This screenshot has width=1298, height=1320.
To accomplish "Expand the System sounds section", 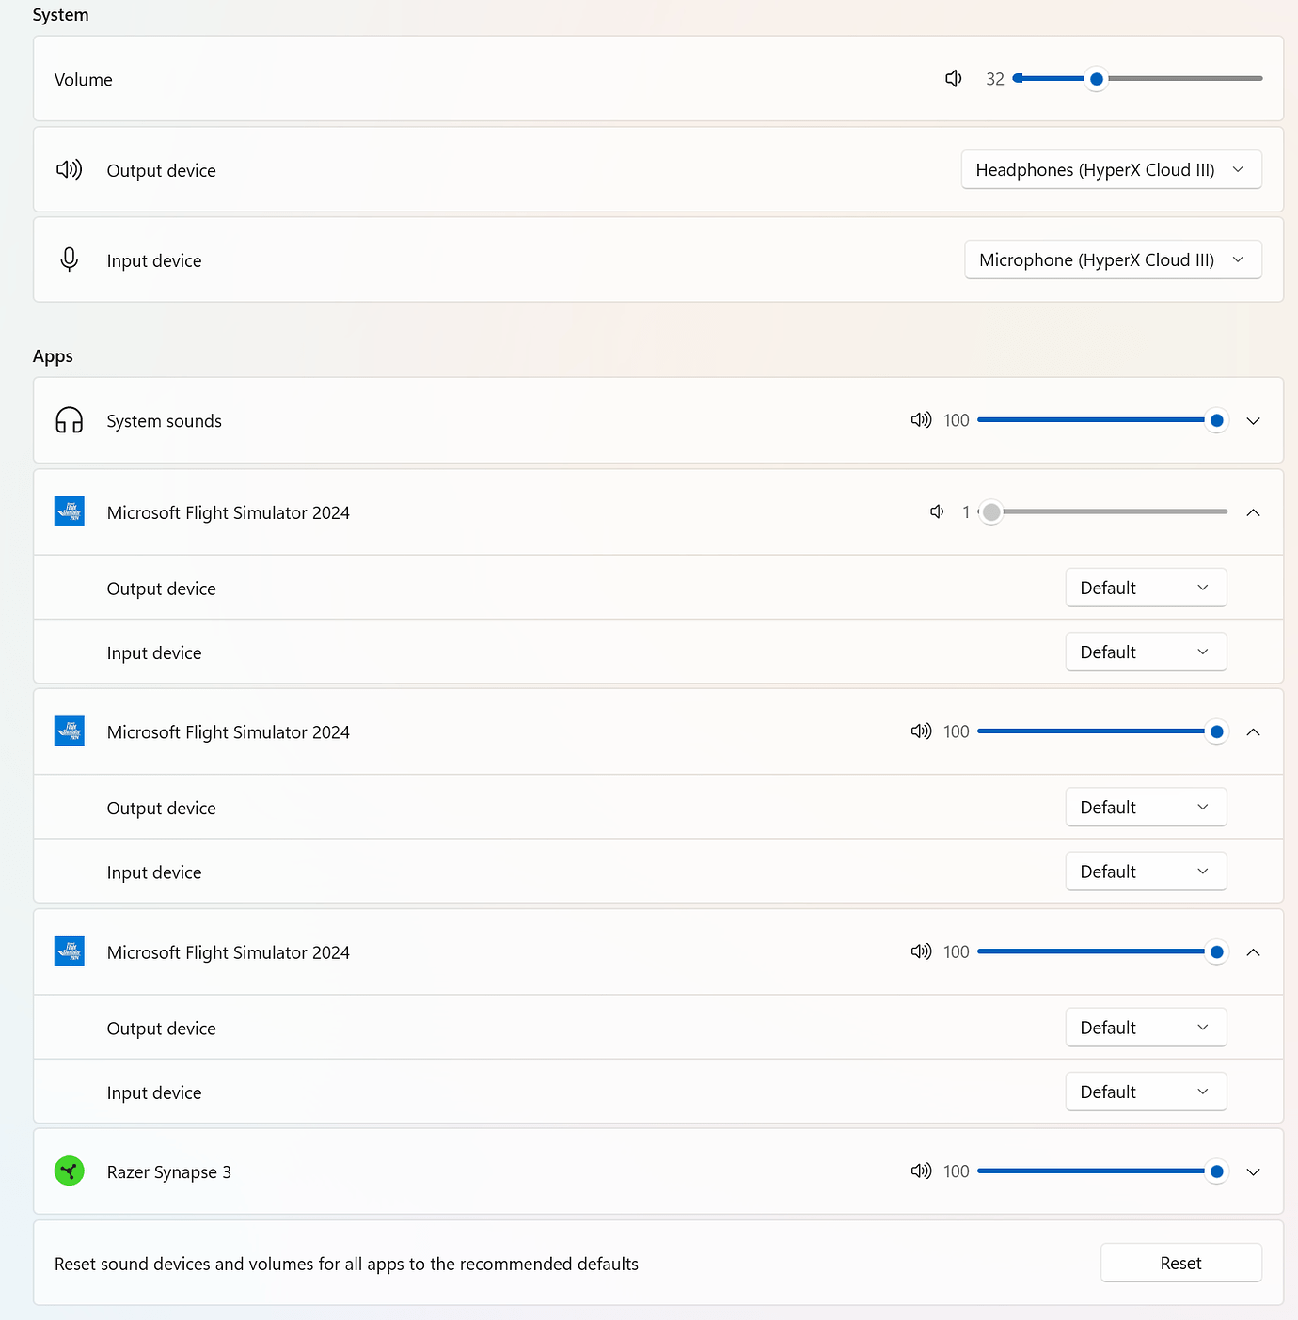I will [1253, 421].
